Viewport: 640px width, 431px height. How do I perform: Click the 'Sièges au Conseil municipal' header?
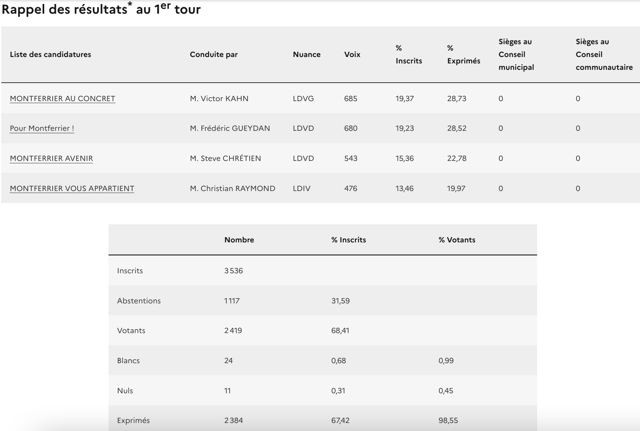point(516,55)
